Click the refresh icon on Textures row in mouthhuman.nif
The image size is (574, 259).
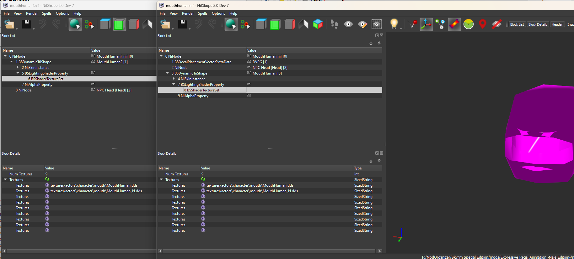tap(203, 179)
